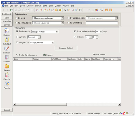Open the Emails sent by user dropdown
Viewport: 135px width, 116px height.
57,32
